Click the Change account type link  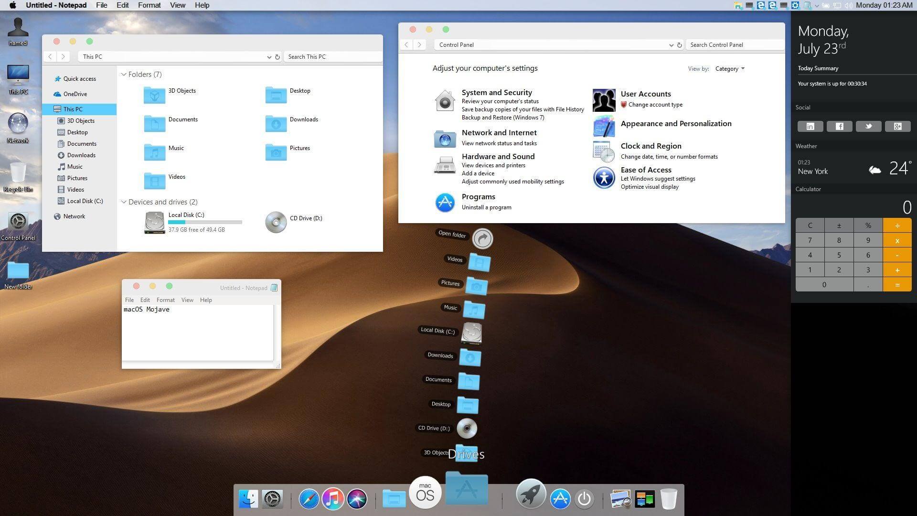click(x=656, y=104)
